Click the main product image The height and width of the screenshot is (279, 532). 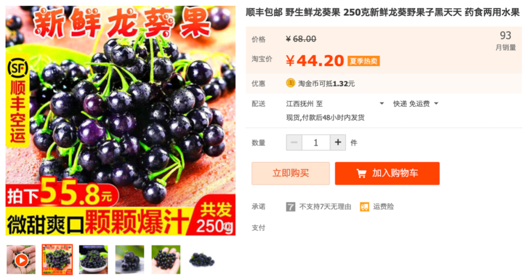coord(121,121)
